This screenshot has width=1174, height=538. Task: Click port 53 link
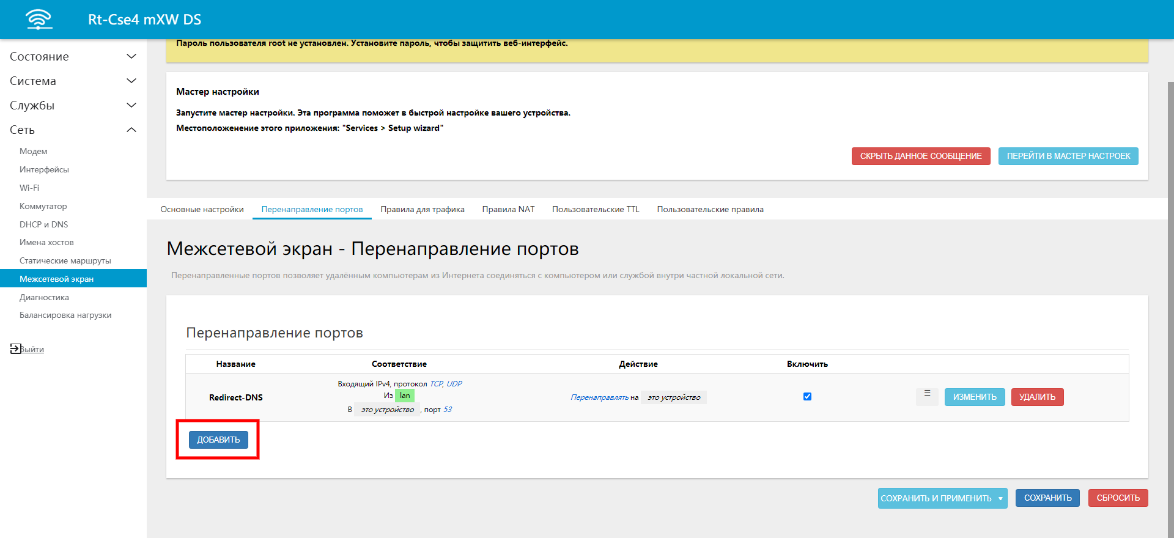[x=448, y=410]
